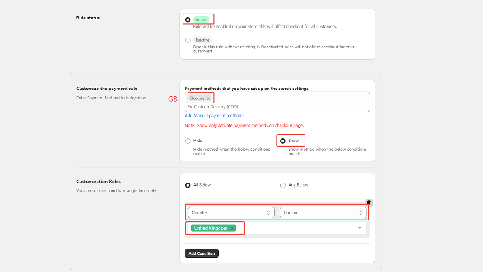Delete the condition using the trash icon

pos(369,203)
